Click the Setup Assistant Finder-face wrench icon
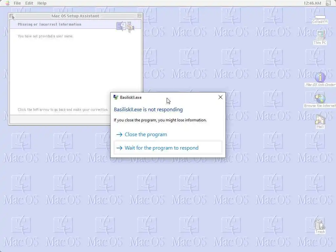 [125, 27]
